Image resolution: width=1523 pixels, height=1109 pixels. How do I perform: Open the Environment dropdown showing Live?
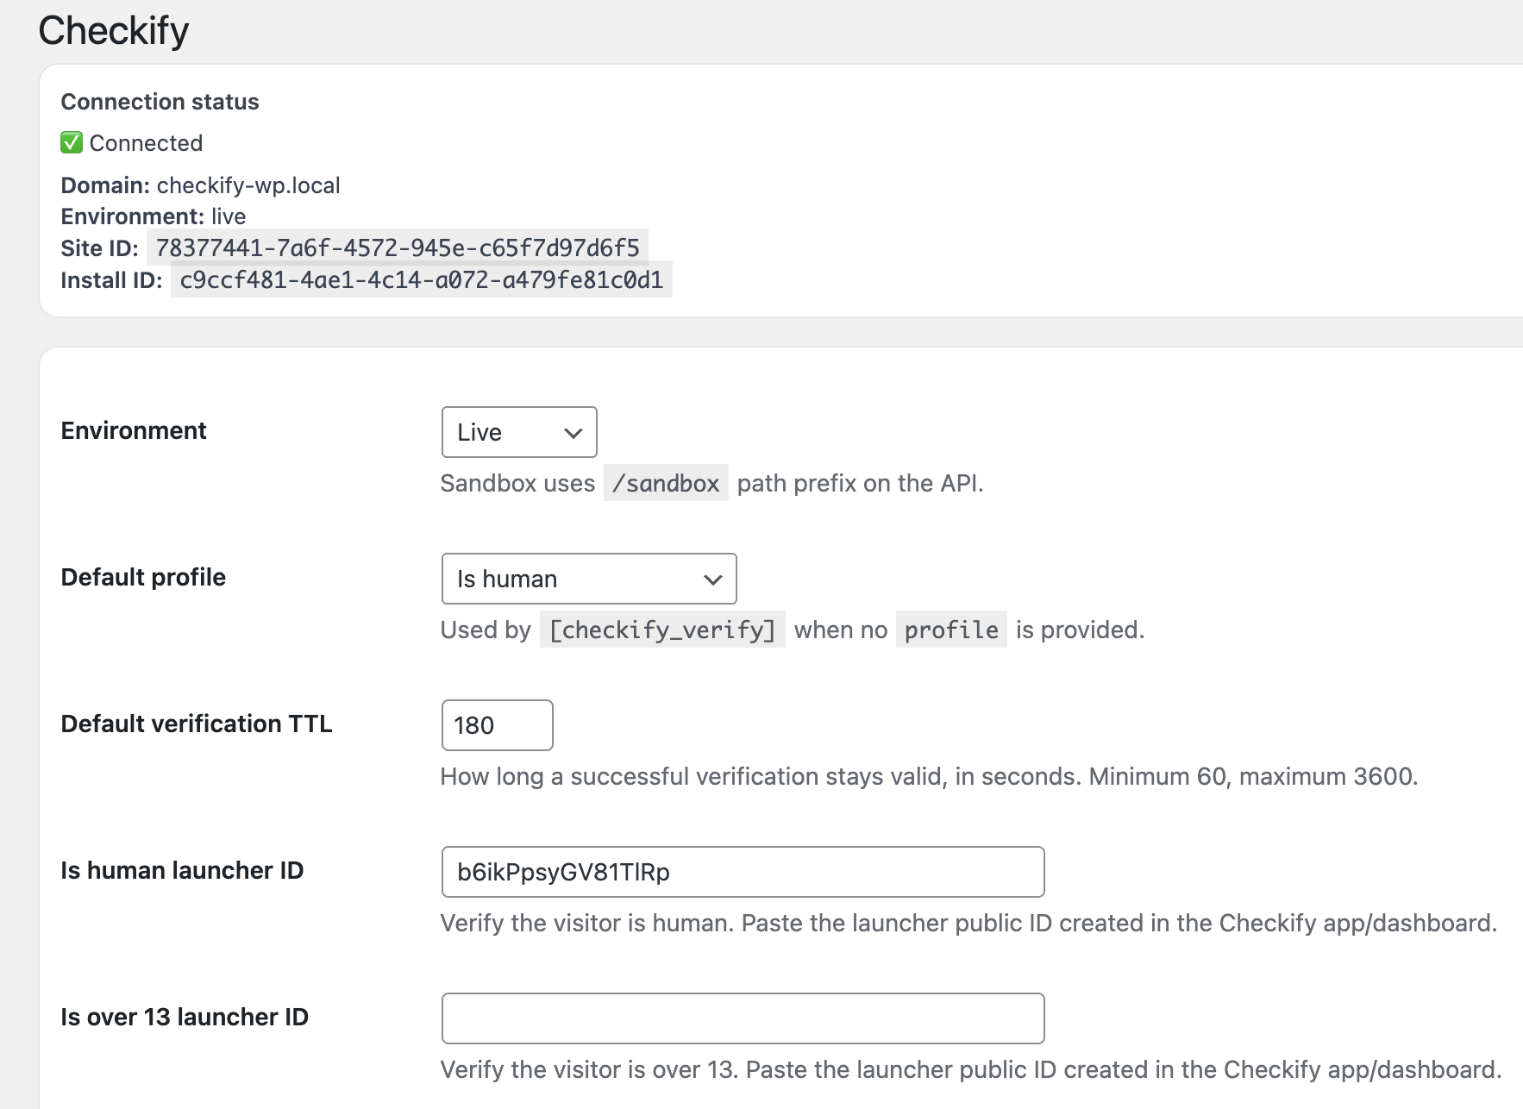click(x=518, y=432)
